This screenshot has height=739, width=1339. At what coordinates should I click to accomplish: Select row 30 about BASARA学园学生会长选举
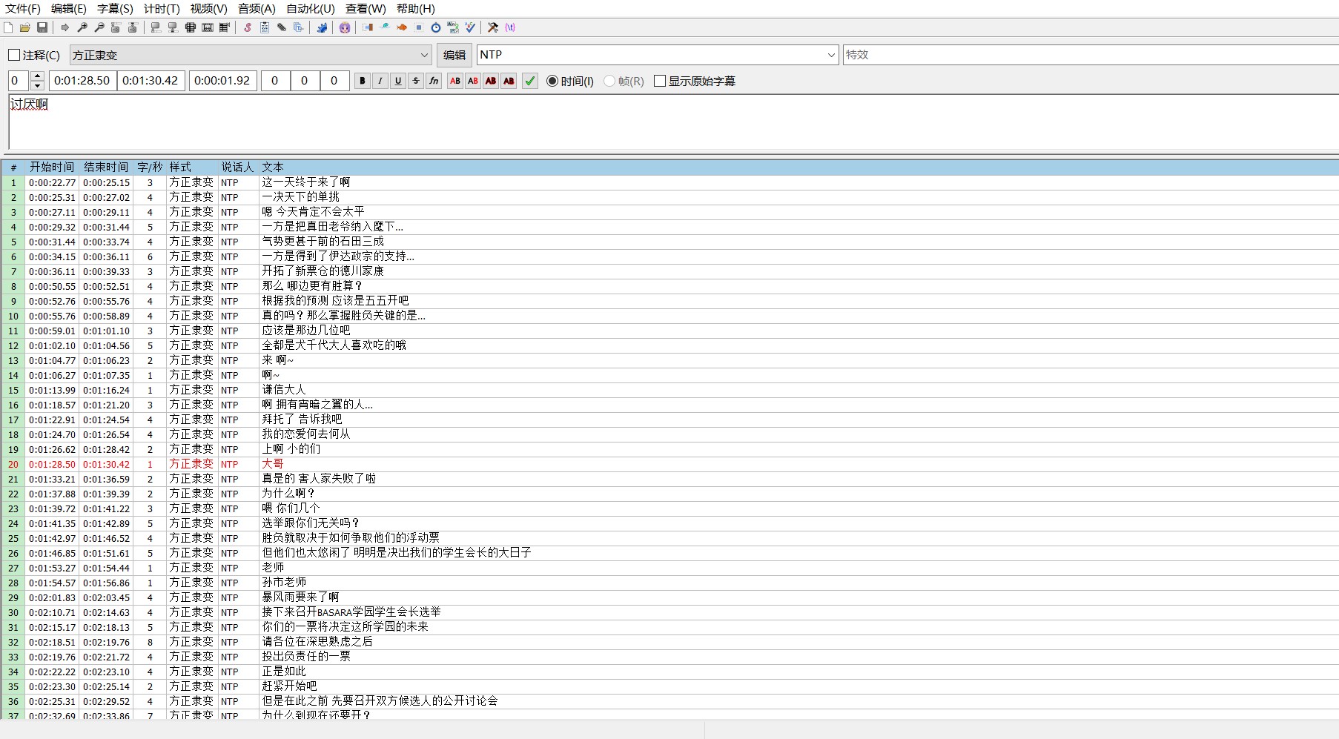(x=669, y=612)
